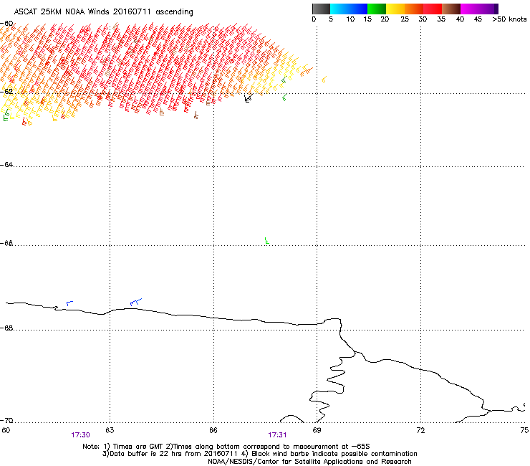Click the yellow 20-25 knots legend segment
The width and height of the screenshot is (530, 466).
tap(395, 9)
